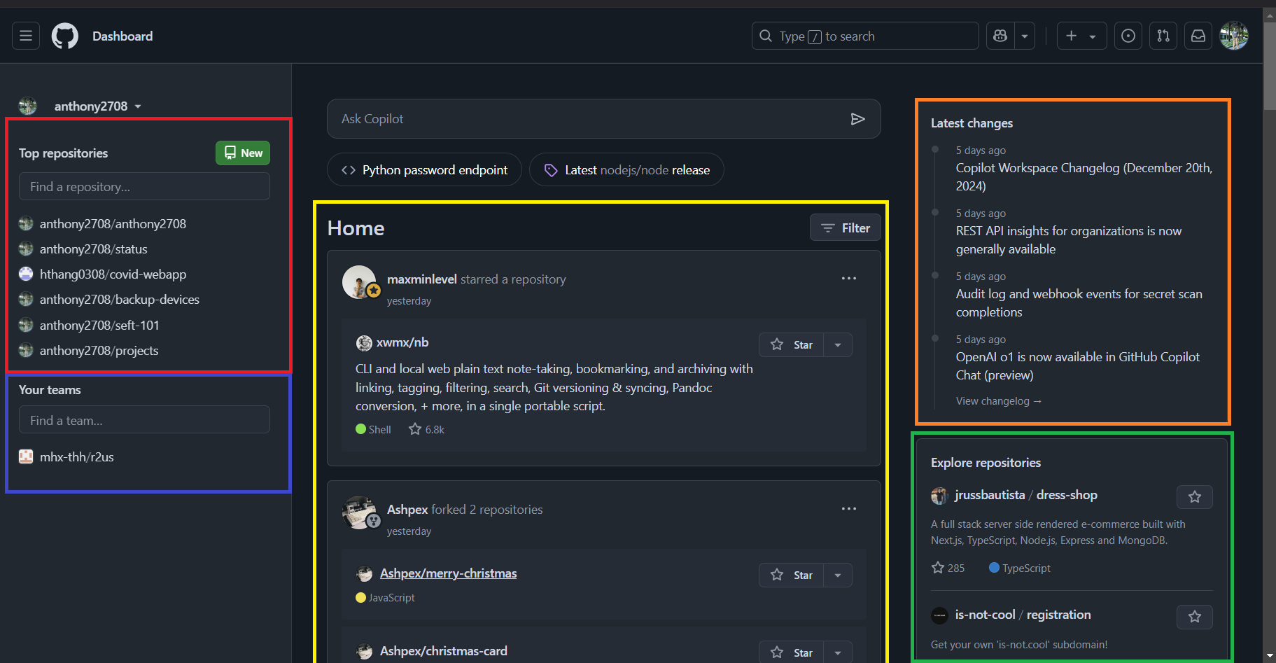Star the Ashpex/christmas-card repository
The image size is (1276, 663).
792,652
